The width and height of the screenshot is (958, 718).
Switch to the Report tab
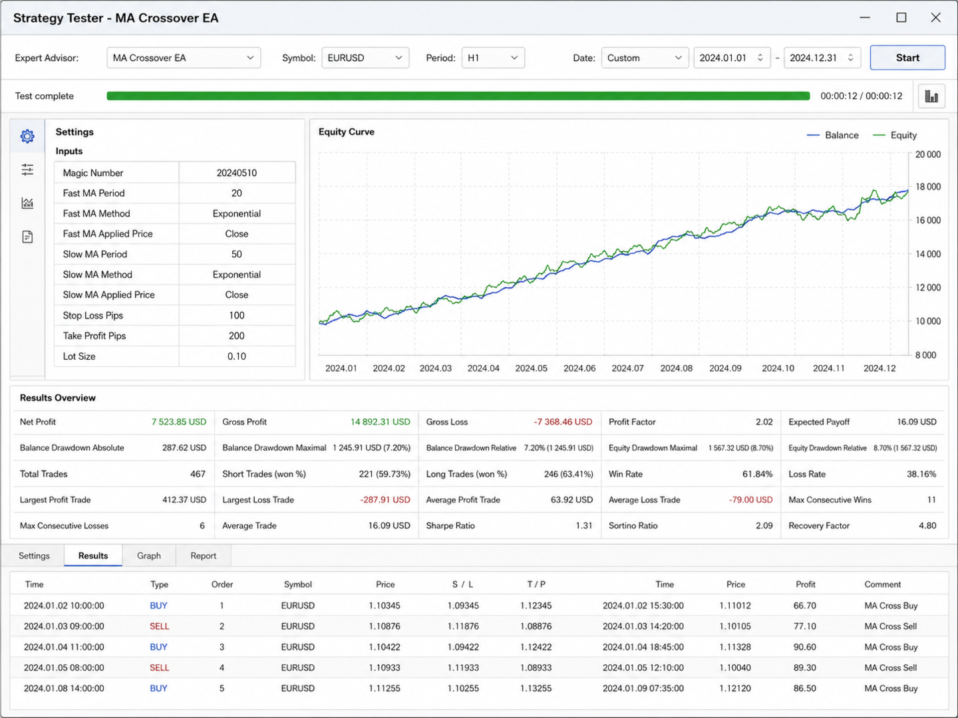click(204, 556)
